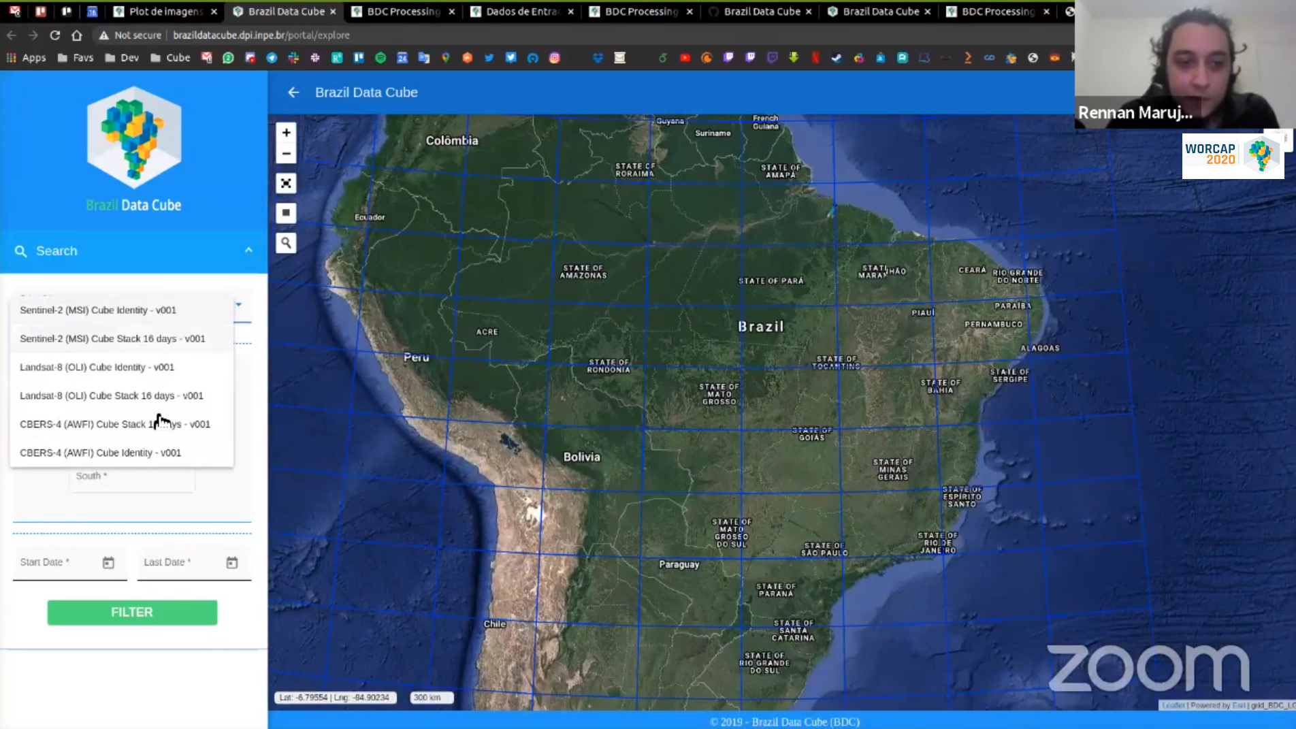Screen dimensions: 1296x729
Task: Open the Last Date calendar picker
Action: [232, 562]
